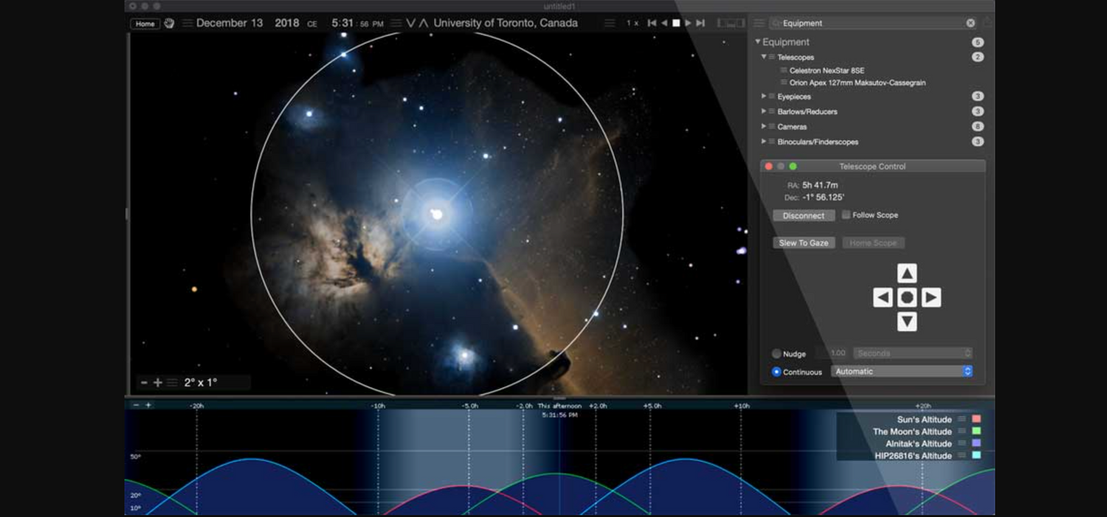
Task: Enable the Follow Scope checkbox
Action: click(x=846, y=215)
